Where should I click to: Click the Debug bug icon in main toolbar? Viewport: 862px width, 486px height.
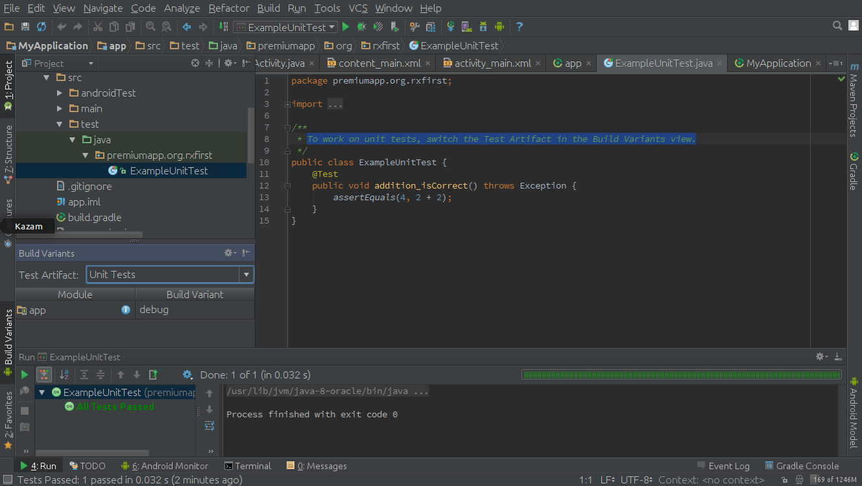[x=362, y=27]
